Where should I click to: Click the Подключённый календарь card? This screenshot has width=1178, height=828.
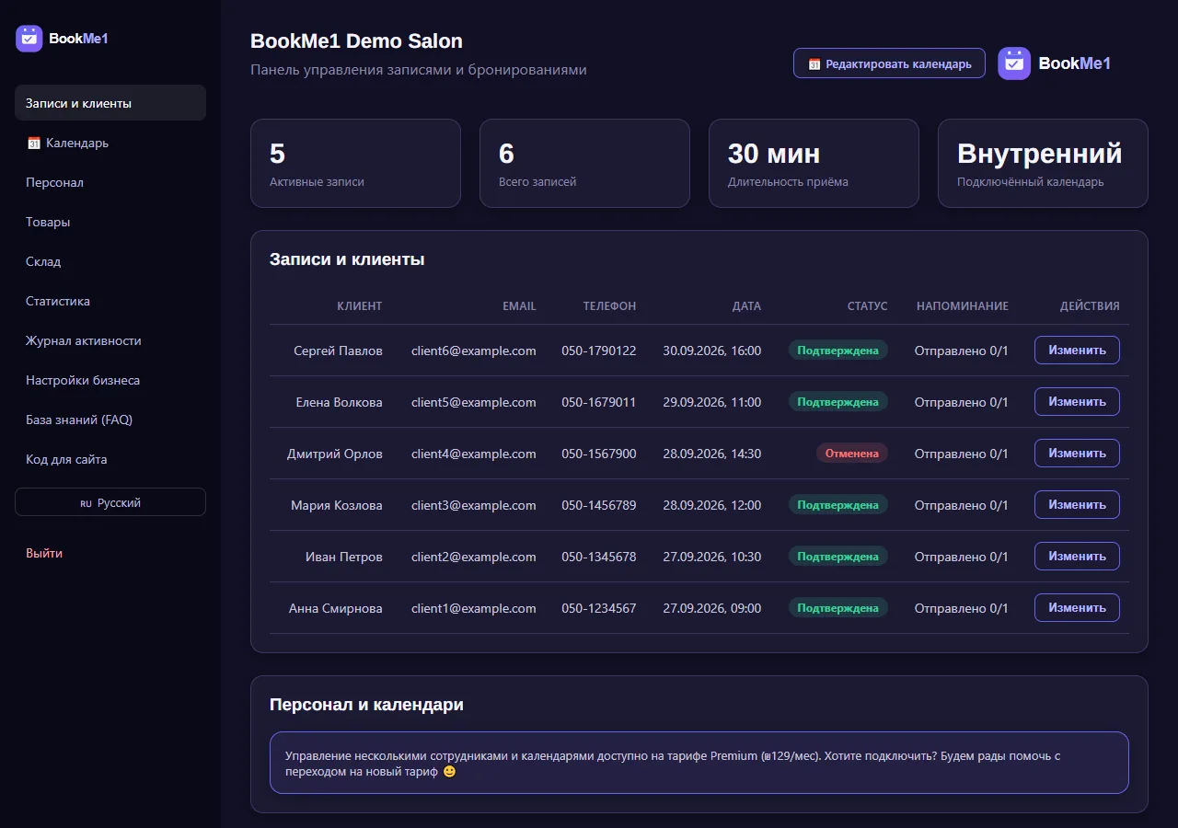pyautogui.click(x=1043, y=163)
